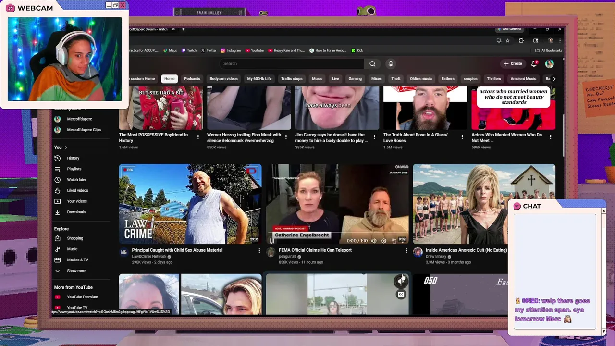Open All Bookmarks folder
Screen dimensions: 615x346
click(548, 50)
